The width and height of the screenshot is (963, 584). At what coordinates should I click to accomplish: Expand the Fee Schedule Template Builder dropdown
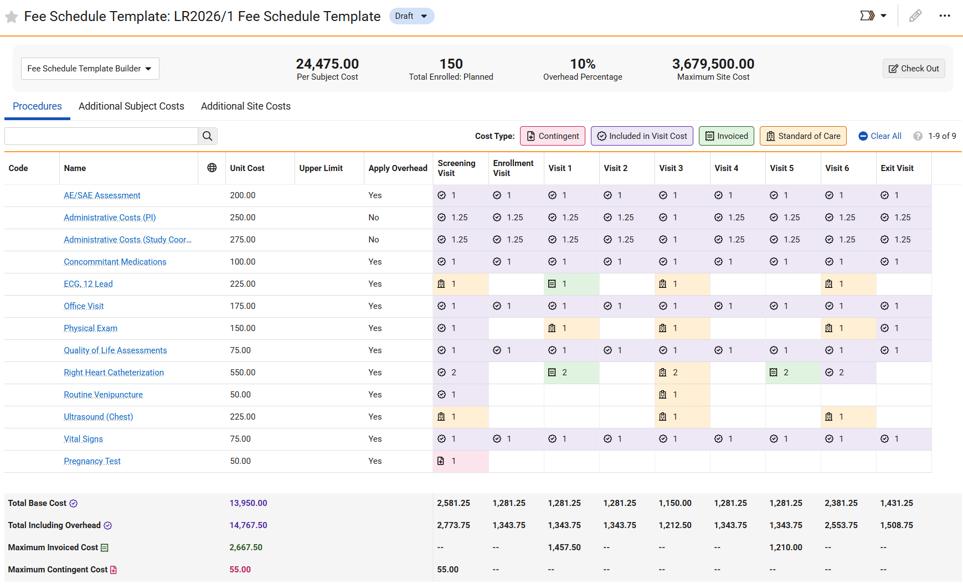pyautogui.click(x=90, y=69)
